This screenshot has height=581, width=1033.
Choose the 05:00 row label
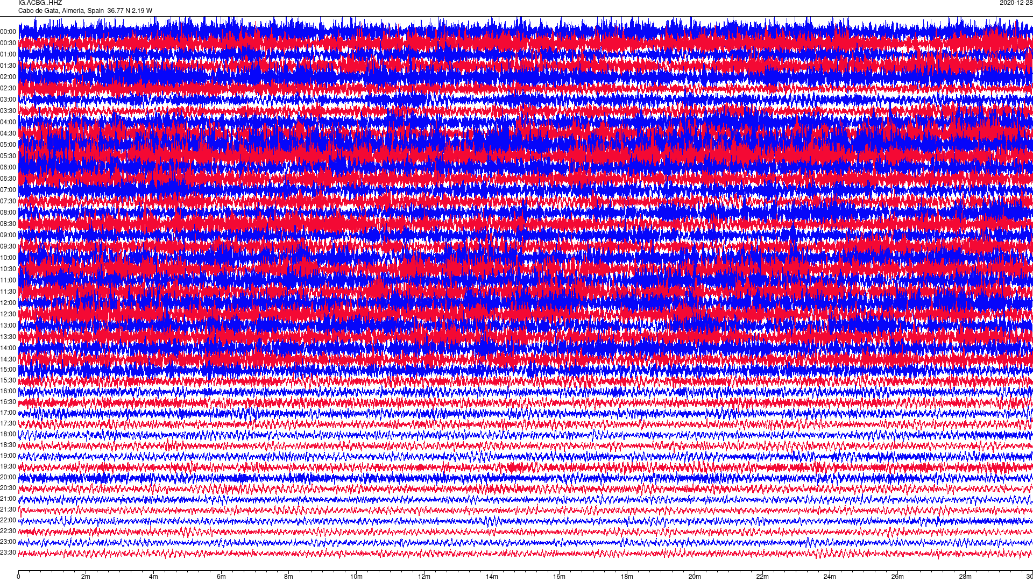tap(8, 145)
